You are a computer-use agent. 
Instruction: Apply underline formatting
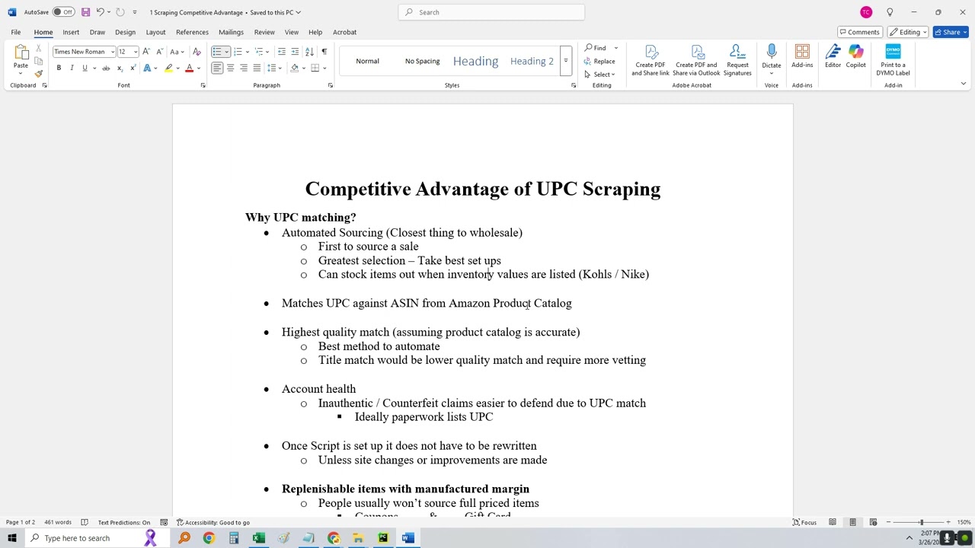[85, 68]
